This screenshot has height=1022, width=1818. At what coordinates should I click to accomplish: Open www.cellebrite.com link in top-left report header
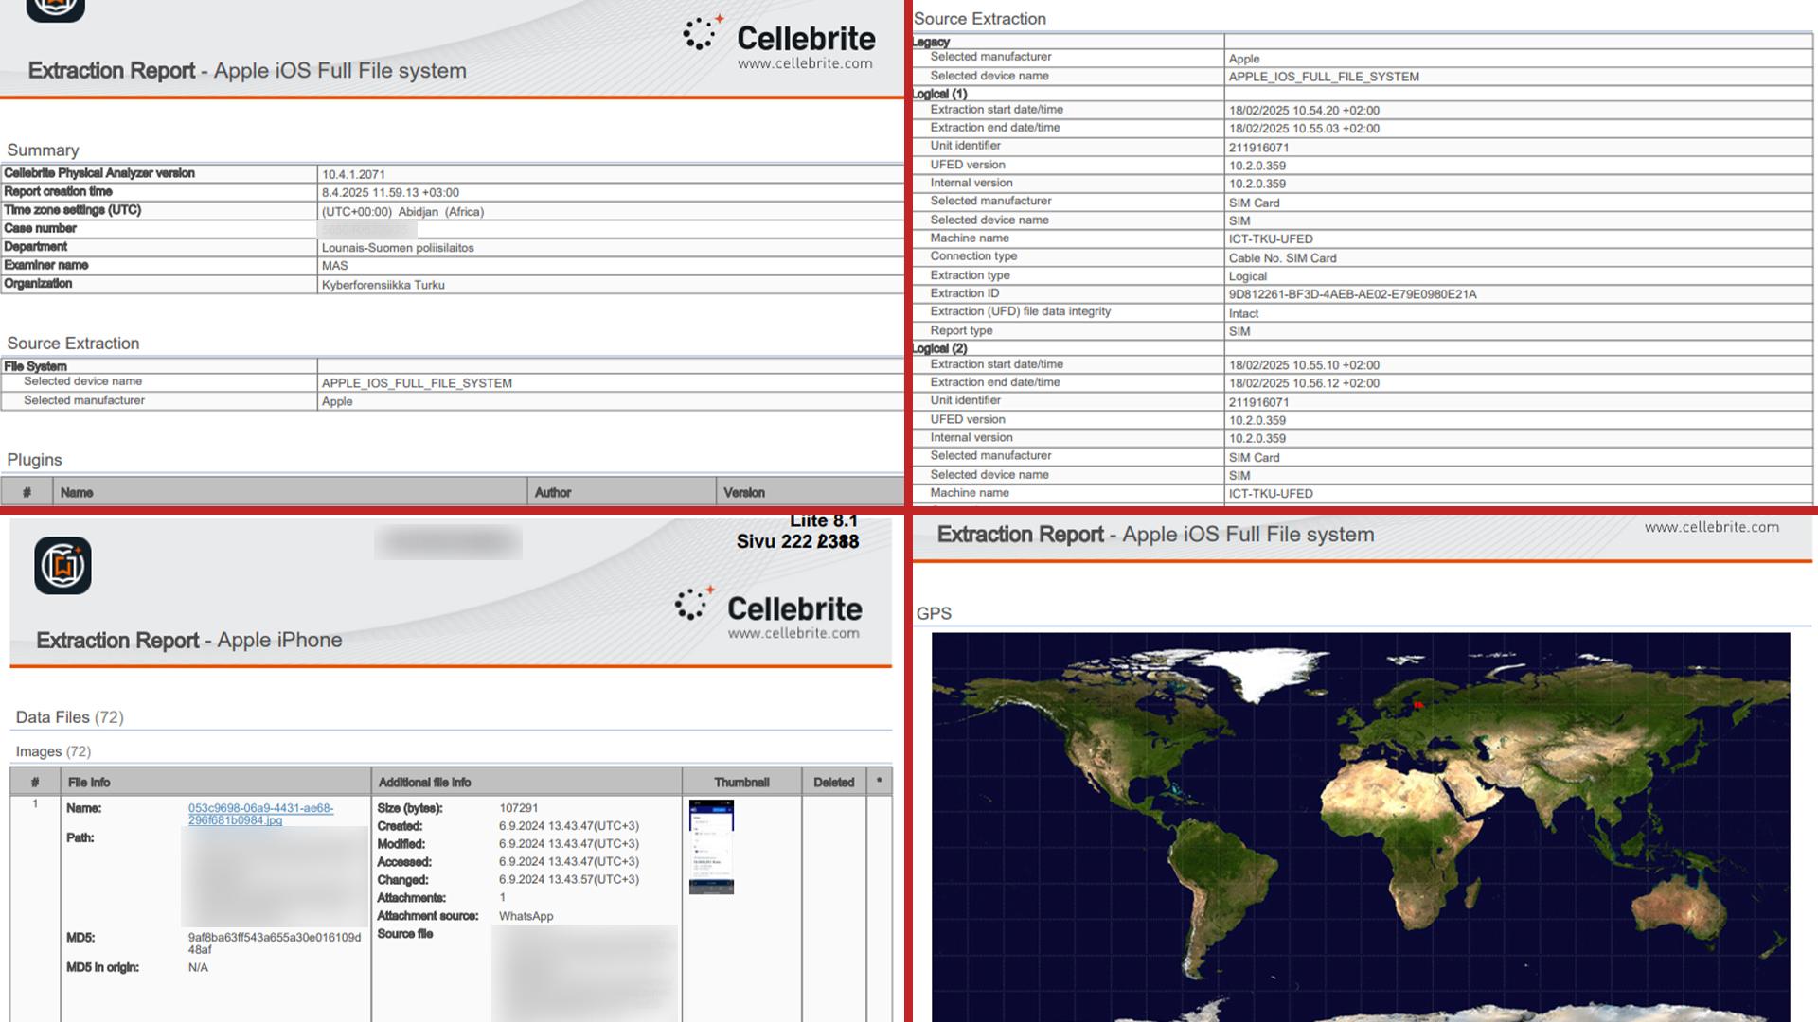[805, 63]
